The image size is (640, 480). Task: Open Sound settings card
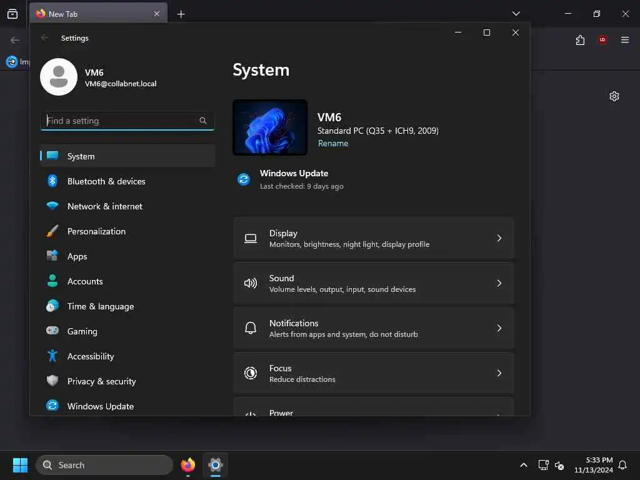374,283
